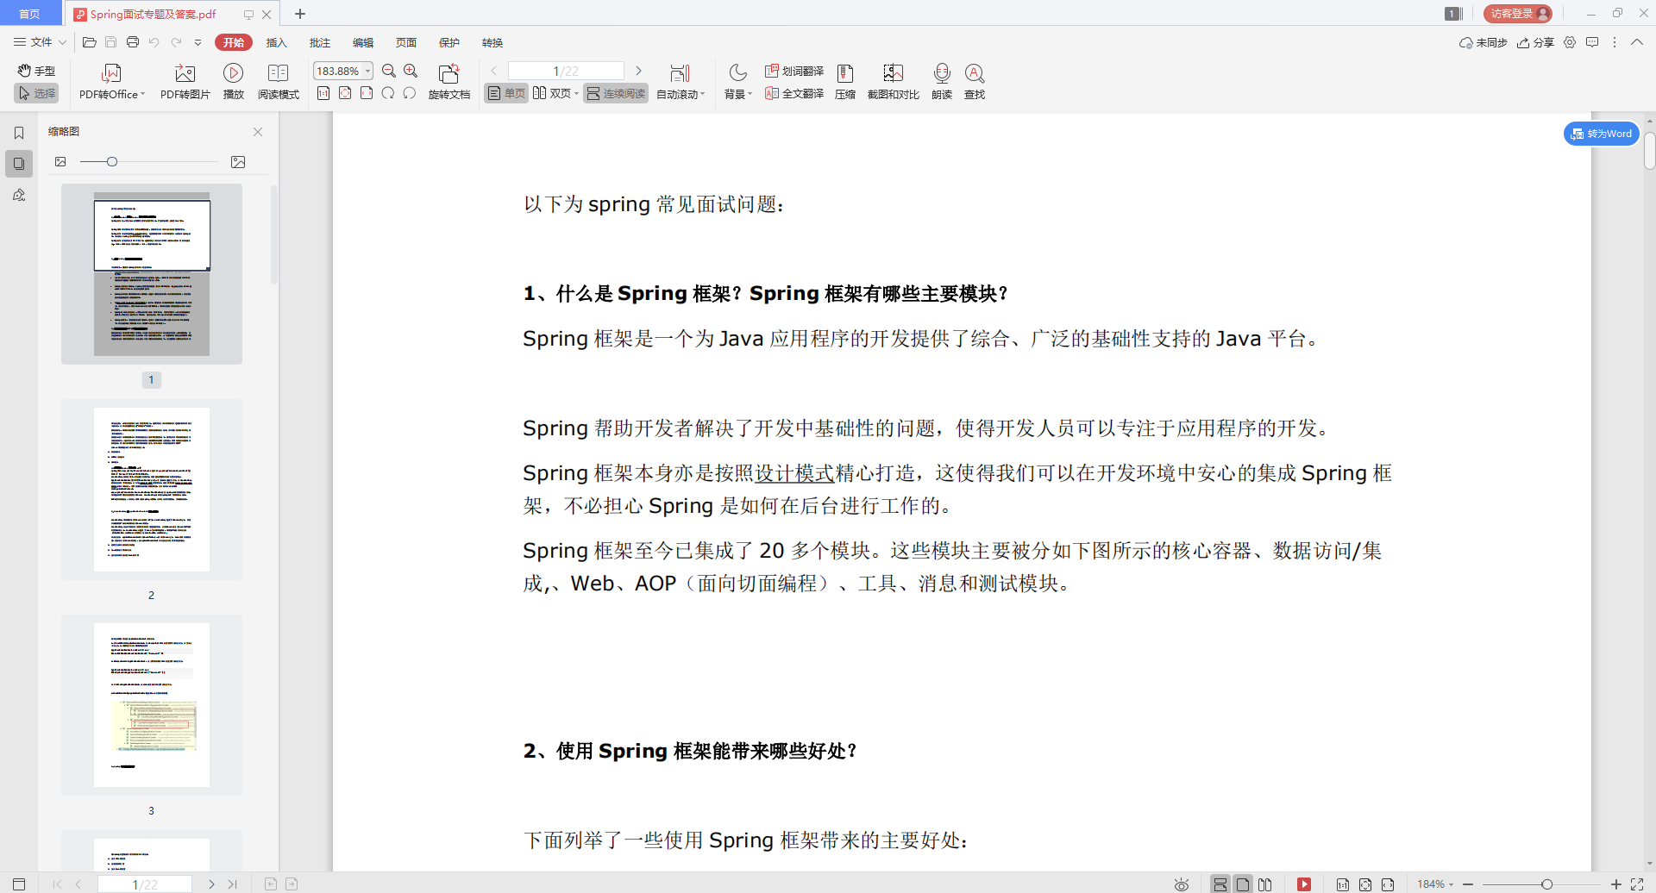Adjust the thumbnail size slider
Viewport: 1656px width, 893px height.
112,161
